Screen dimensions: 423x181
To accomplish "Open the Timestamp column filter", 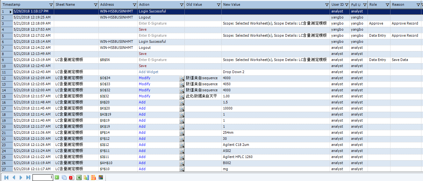I will (x=51, y=5).
